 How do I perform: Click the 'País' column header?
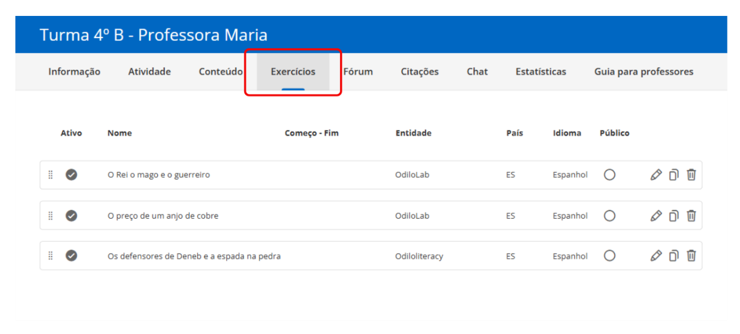[514, 133]
